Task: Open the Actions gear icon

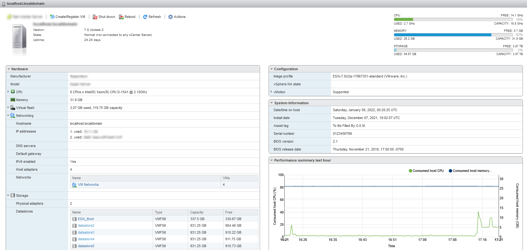Action: point(170,17)
